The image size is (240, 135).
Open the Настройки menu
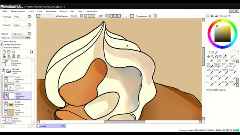point(91,11)
